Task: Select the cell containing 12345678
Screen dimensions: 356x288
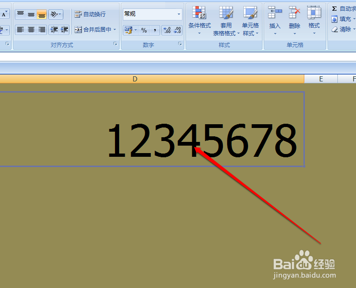Action: tap(152, 129)
